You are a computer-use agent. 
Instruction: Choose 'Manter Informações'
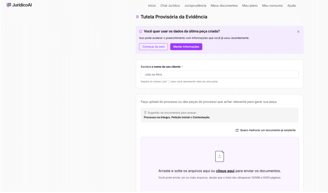(186, 46)
